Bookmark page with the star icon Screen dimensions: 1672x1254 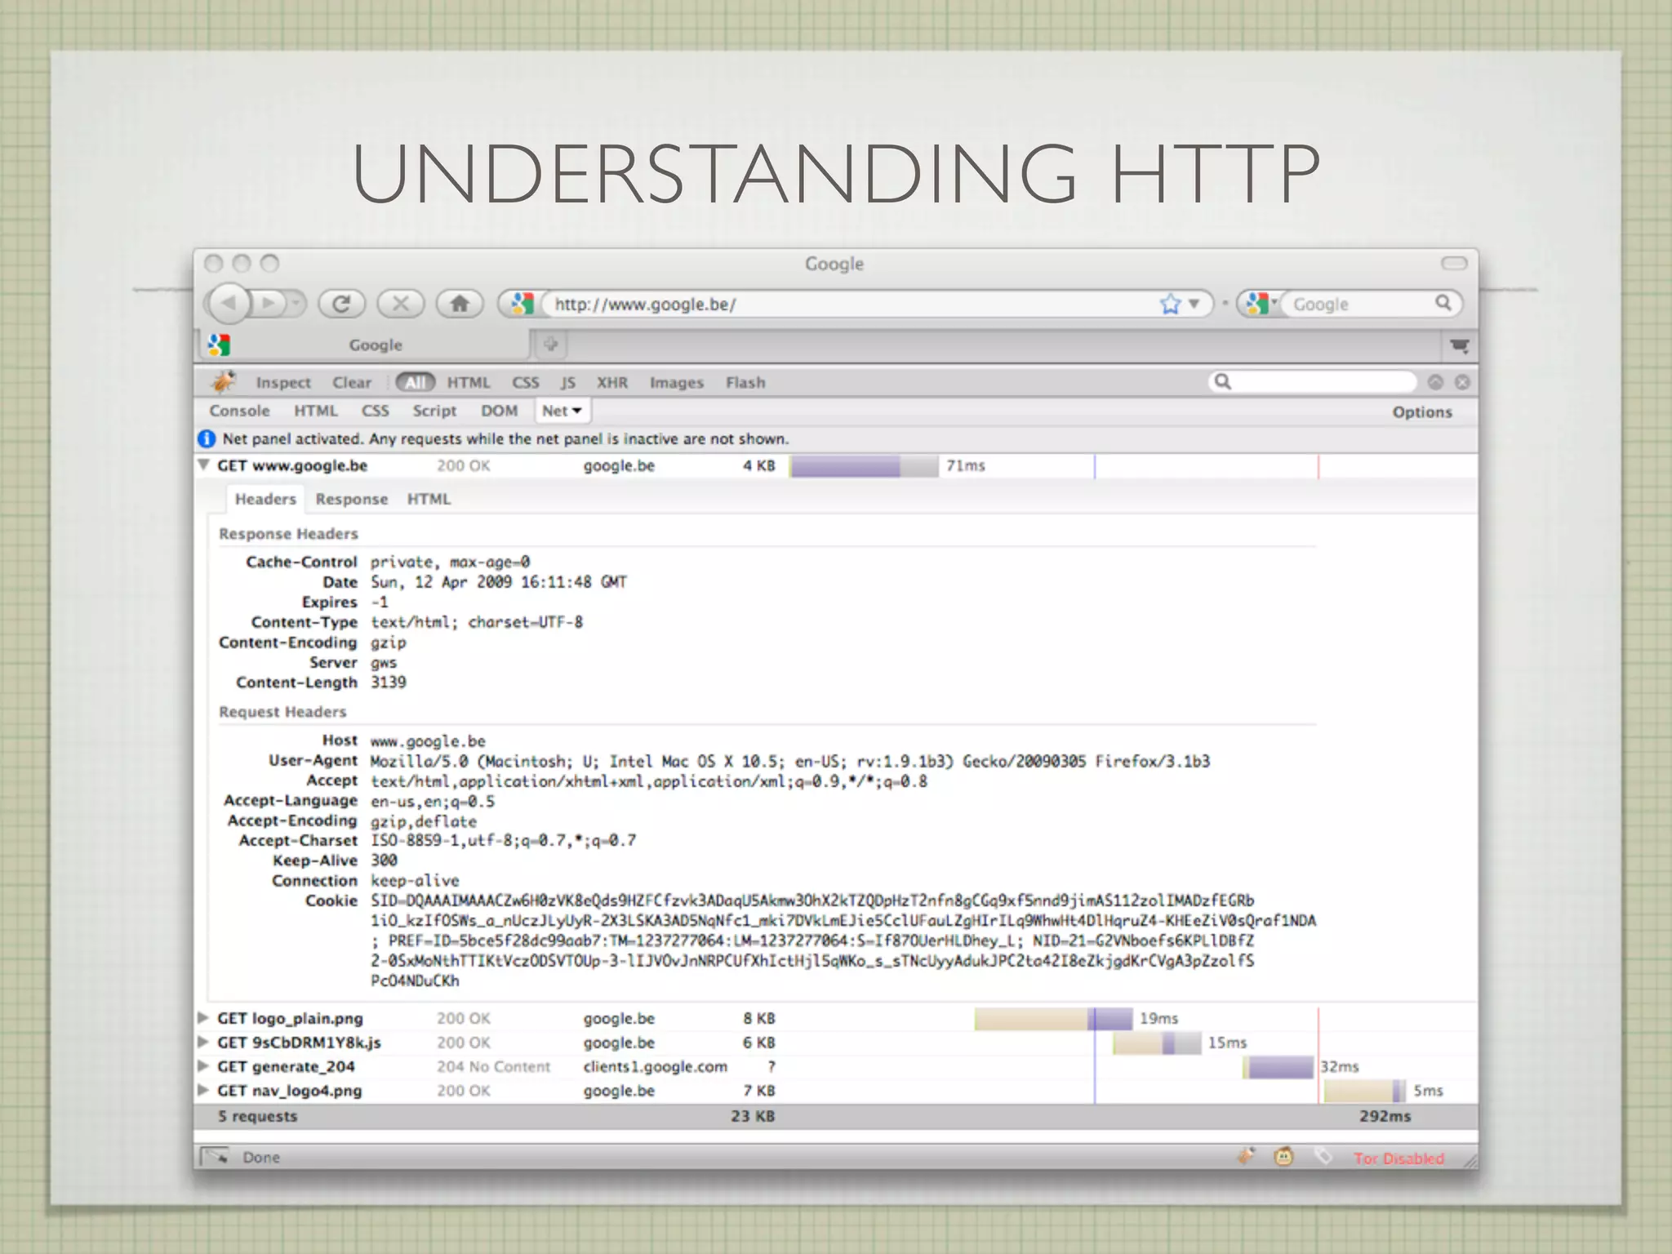pyautogui.click(x=1170, y=305)
